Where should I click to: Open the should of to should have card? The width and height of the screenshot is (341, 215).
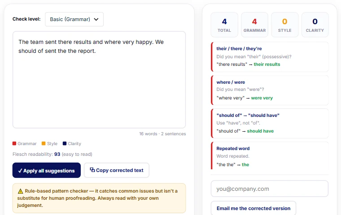270,123
